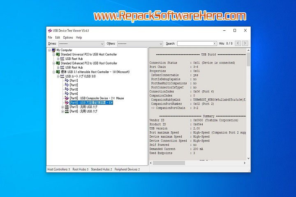Click the Port2 USB icon
The height and width of the screenshot is (197, 296).
point(67,85)
